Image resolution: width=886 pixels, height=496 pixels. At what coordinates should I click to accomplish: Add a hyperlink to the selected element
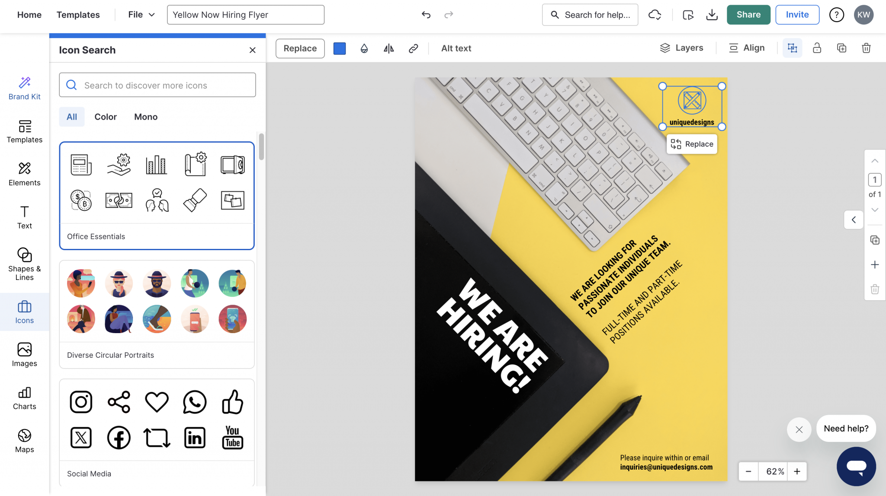413,48
